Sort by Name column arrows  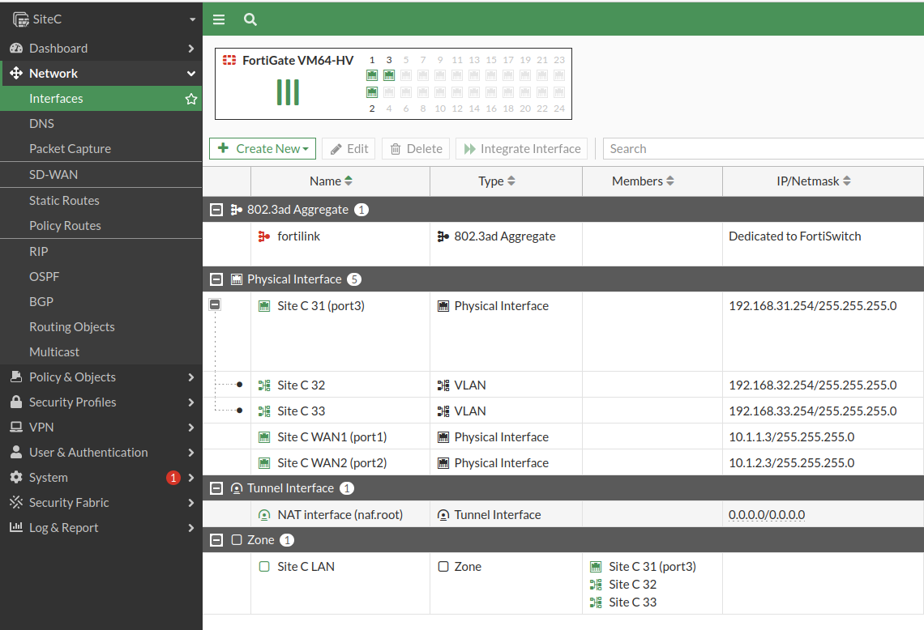click(x=349, y=181)
